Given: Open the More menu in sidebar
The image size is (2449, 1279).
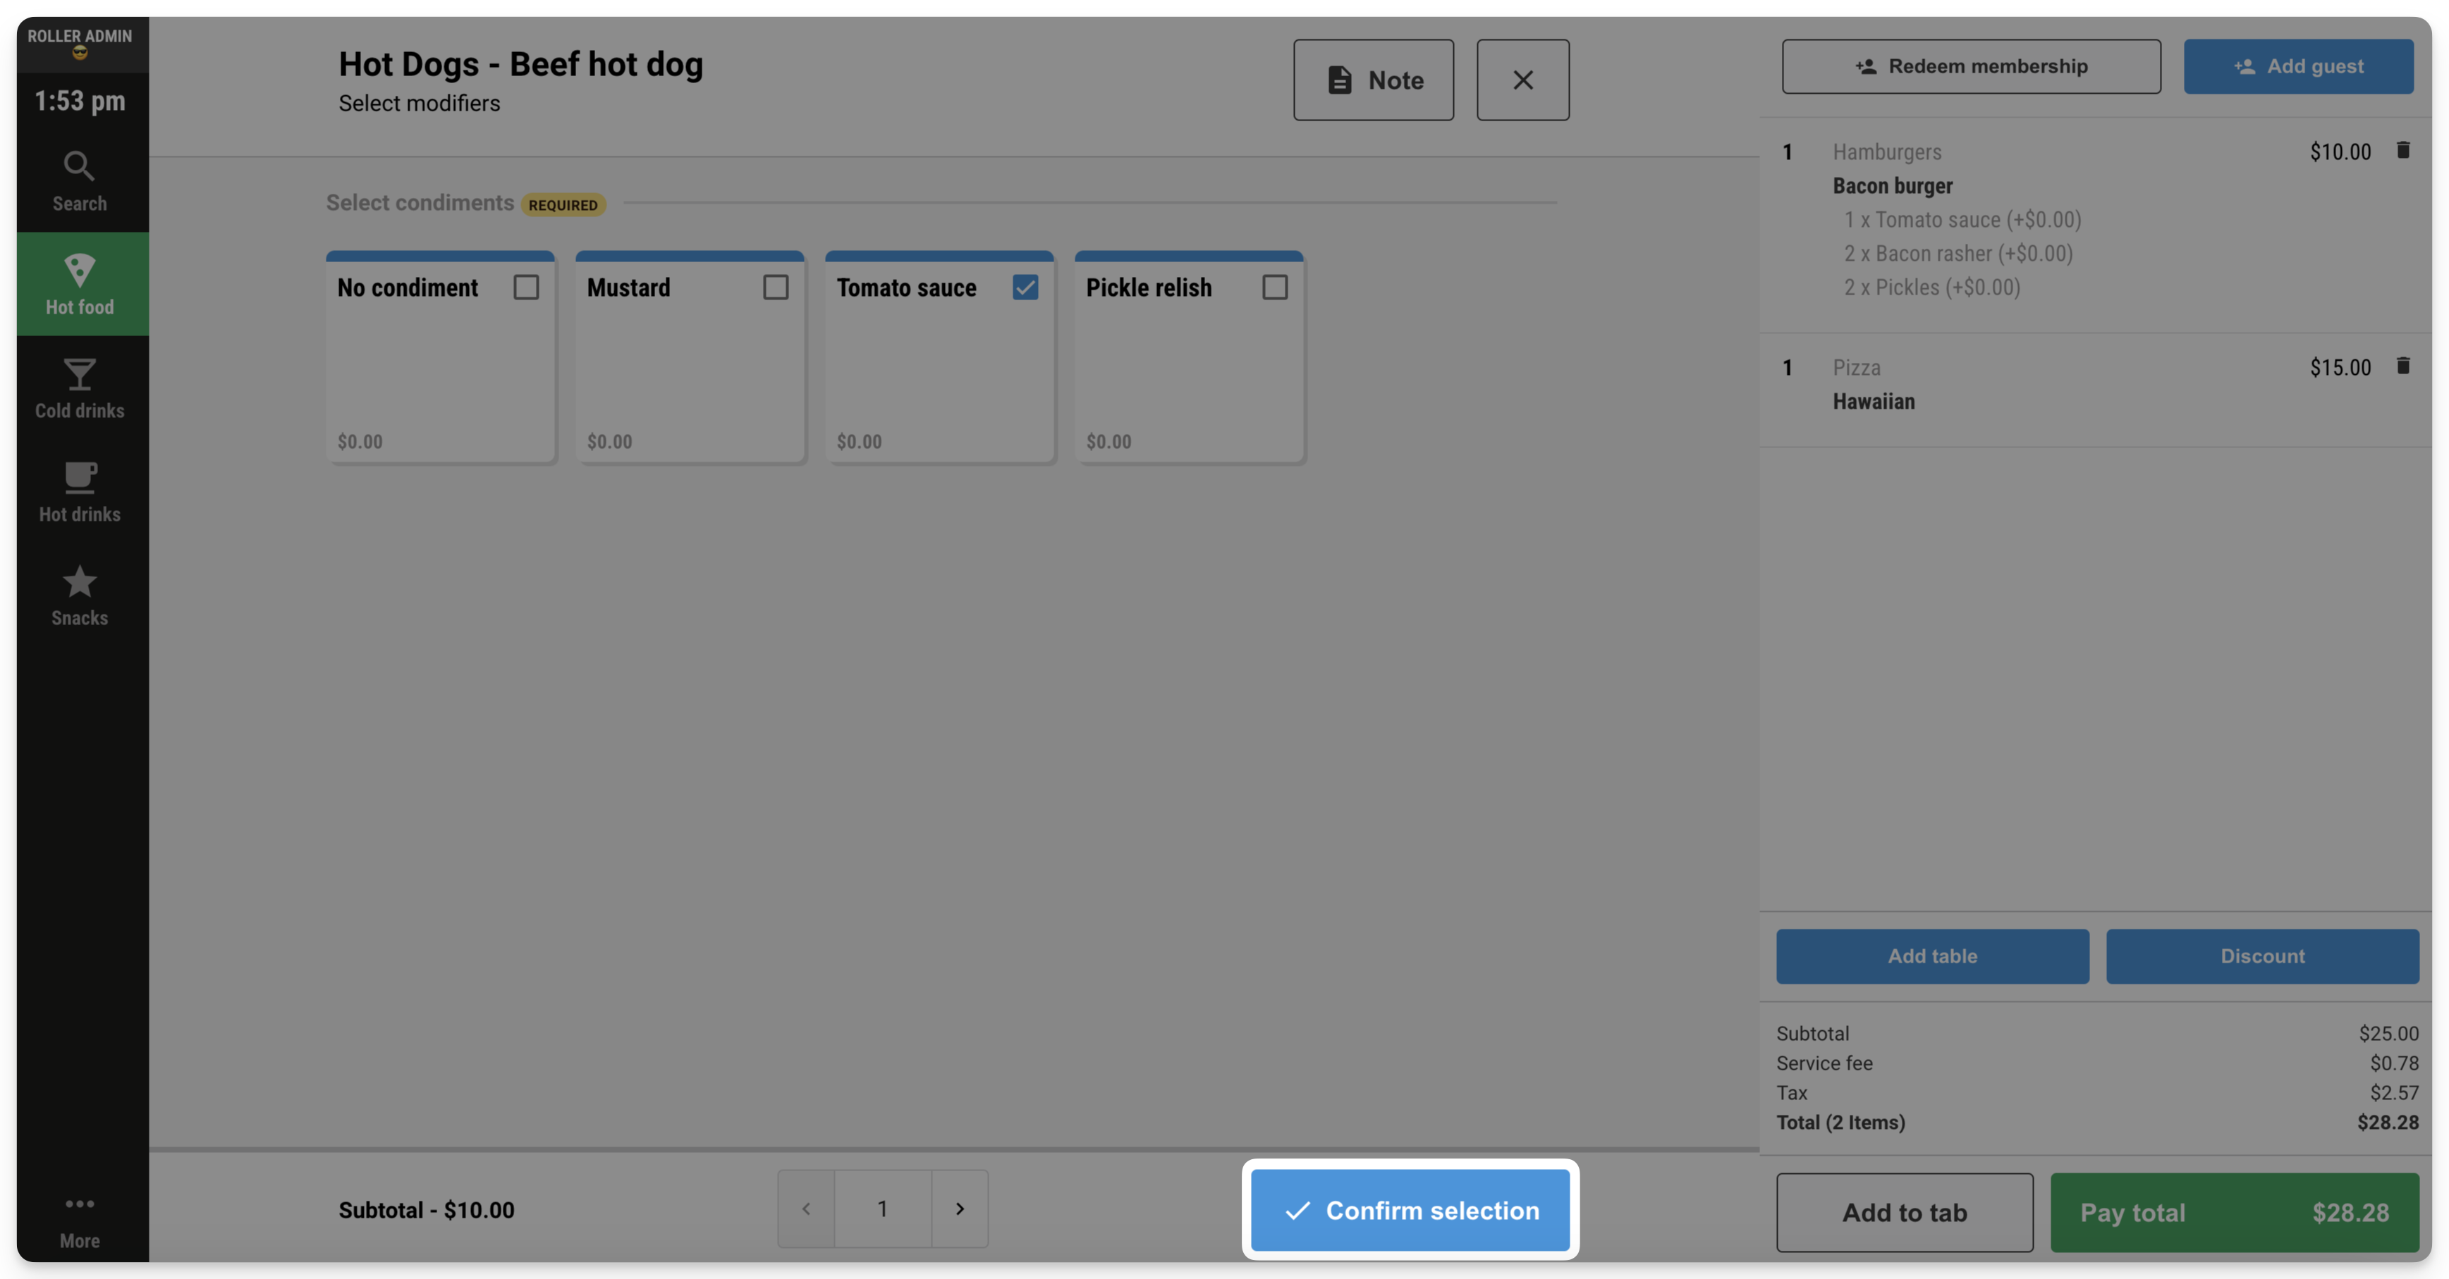Looking at the screenshot, I should (x=80, y=1220).
